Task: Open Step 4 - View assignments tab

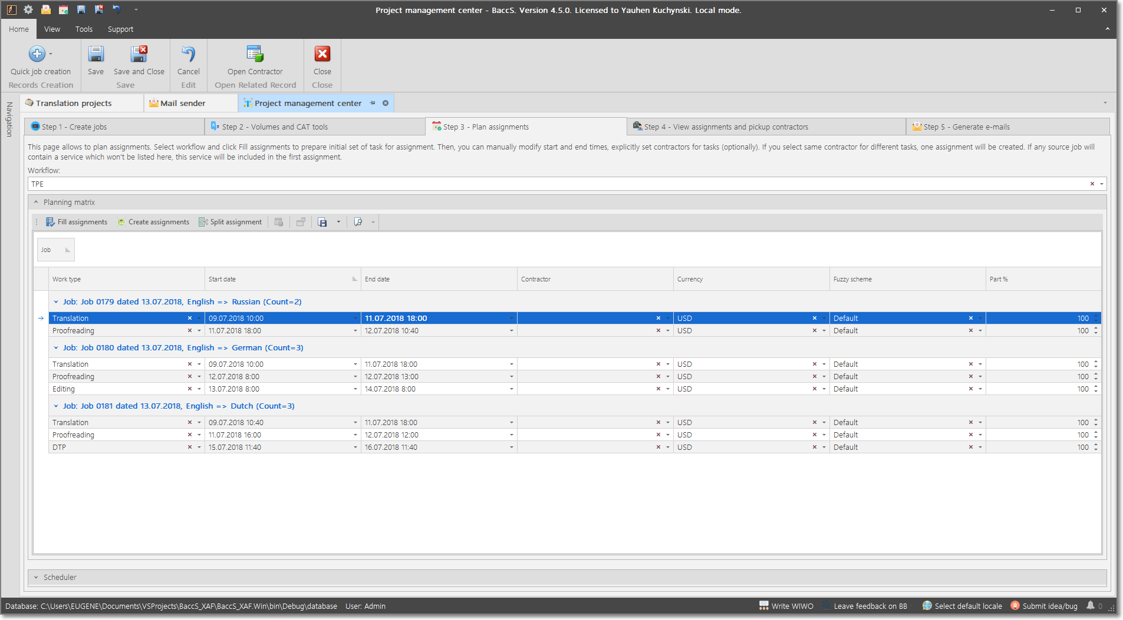Action: pos(766,127)
